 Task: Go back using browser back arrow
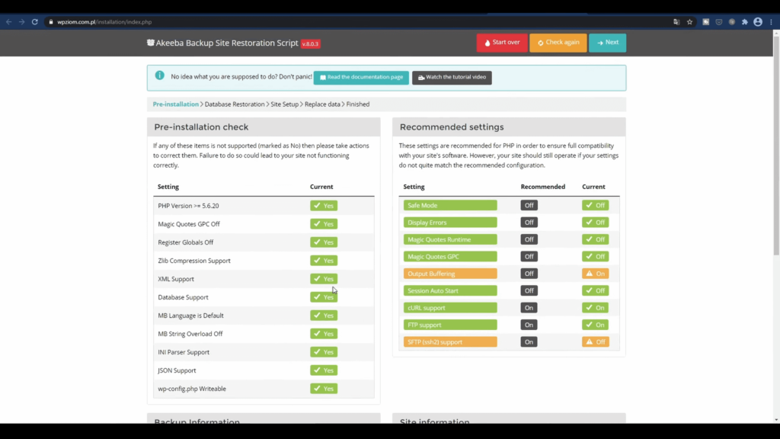point(8,22)
